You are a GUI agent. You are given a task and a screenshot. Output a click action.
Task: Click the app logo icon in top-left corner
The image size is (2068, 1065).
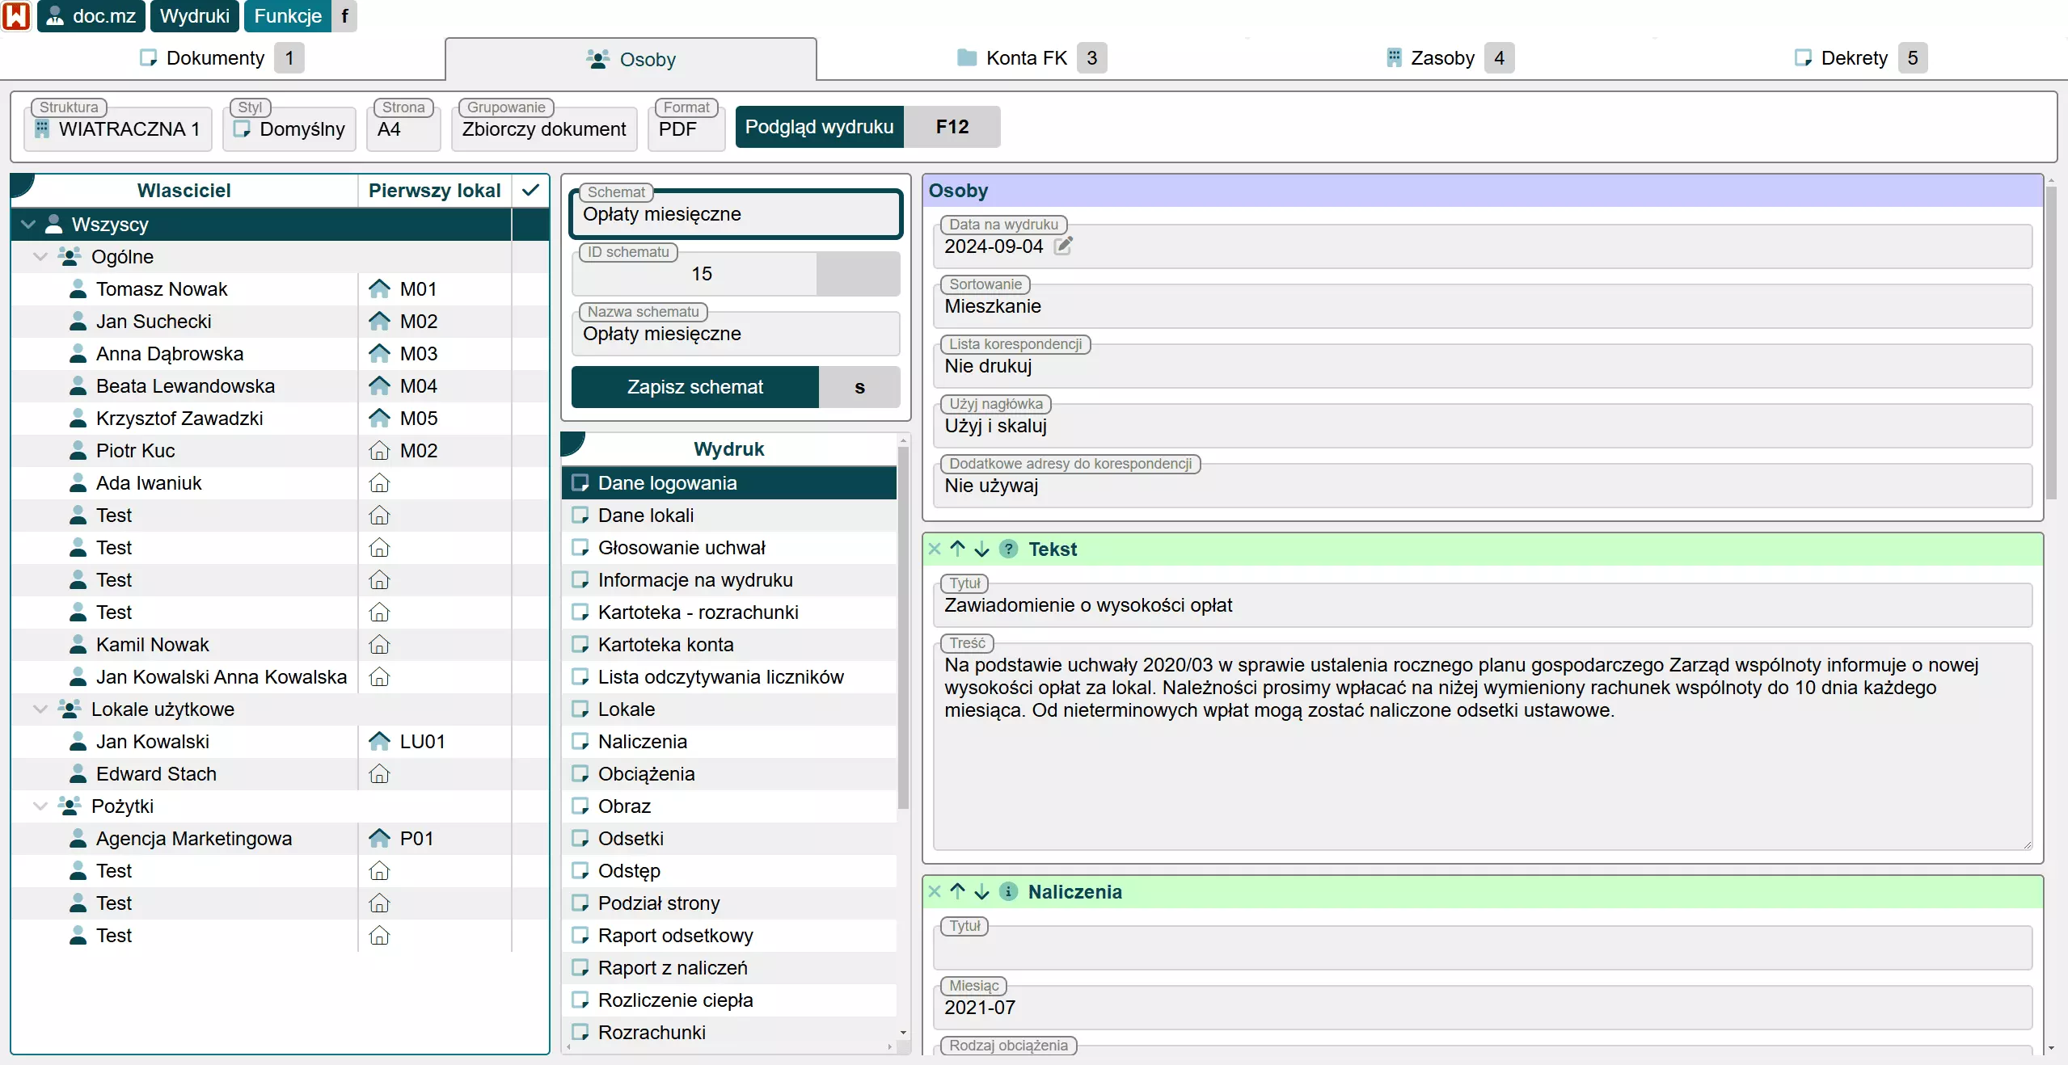16,15
